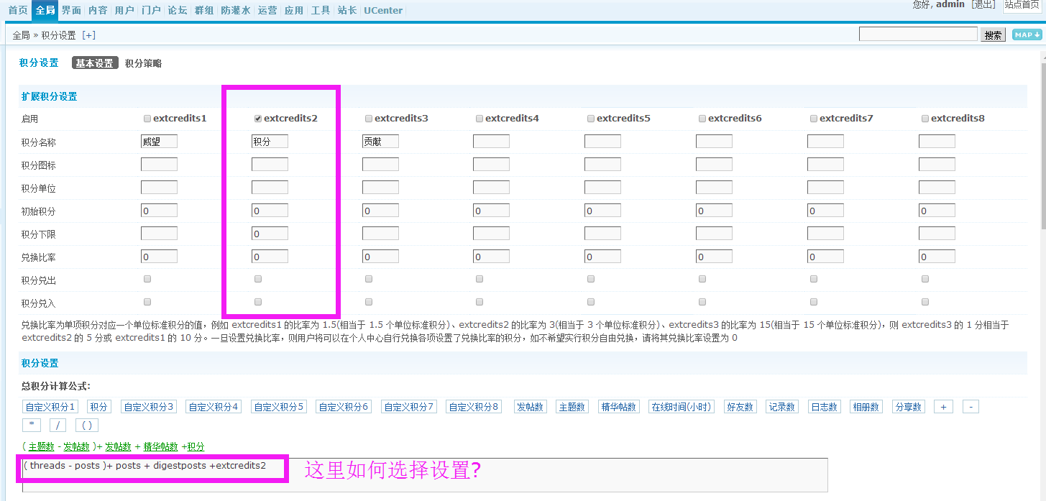The width and height of the screenshot is (1046, 501).
Task: Click extcredits2 积分下限 input field
Action: coord(270,234)
